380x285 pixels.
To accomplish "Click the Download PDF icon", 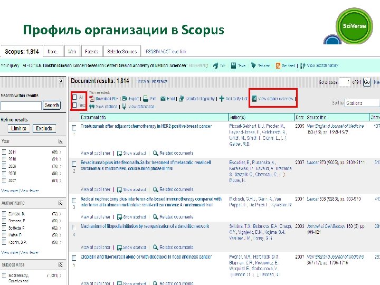I will (x=92, y=99).
